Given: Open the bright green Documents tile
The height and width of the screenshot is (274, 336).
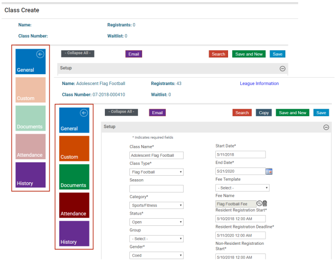Looking at the screenshot, I should tap(74, 177).
